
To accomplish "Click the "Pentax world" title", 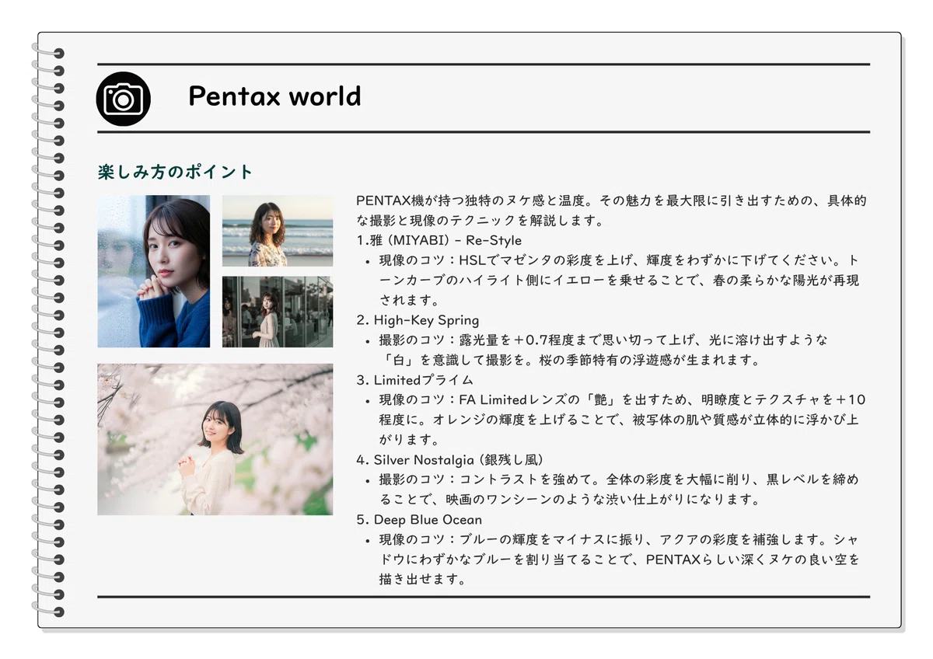I will point(274,96).
